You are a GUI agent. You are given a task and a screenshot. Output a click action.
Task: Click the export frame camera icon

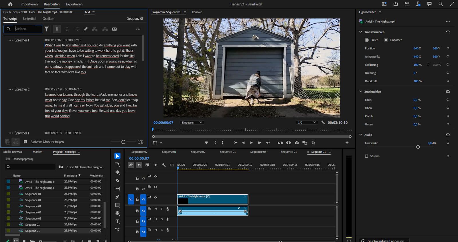[x=297, y=143]
